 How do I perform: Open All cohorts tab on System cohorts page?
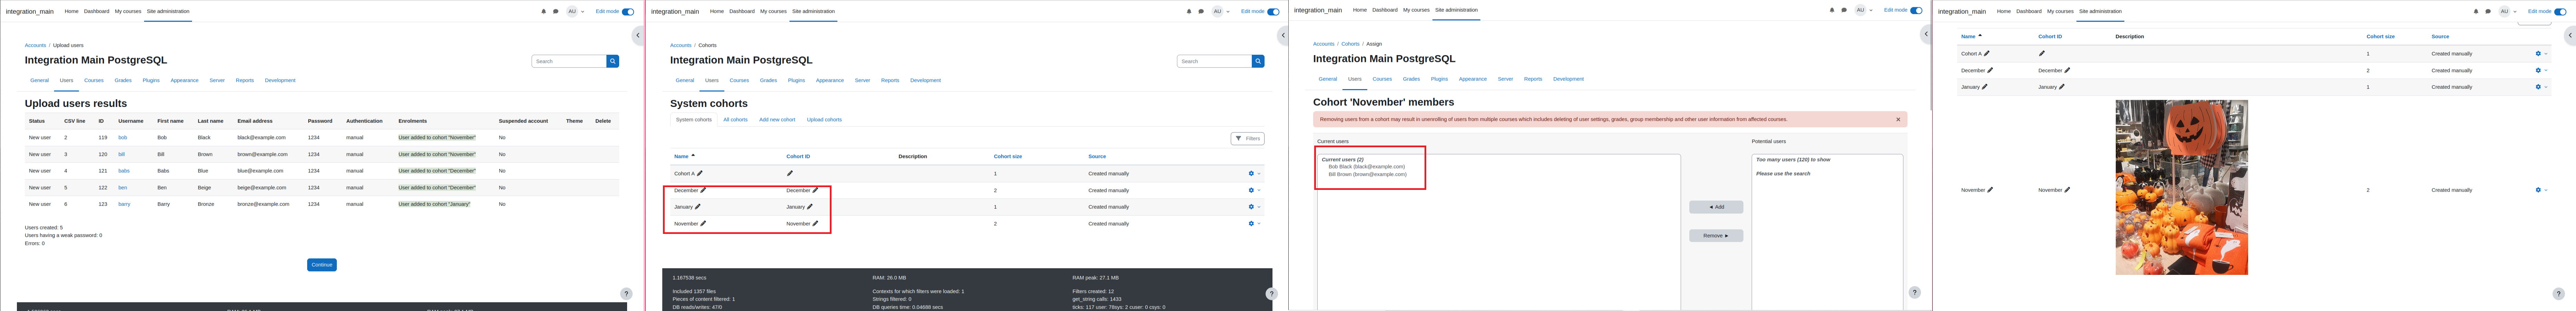[735, 120]
